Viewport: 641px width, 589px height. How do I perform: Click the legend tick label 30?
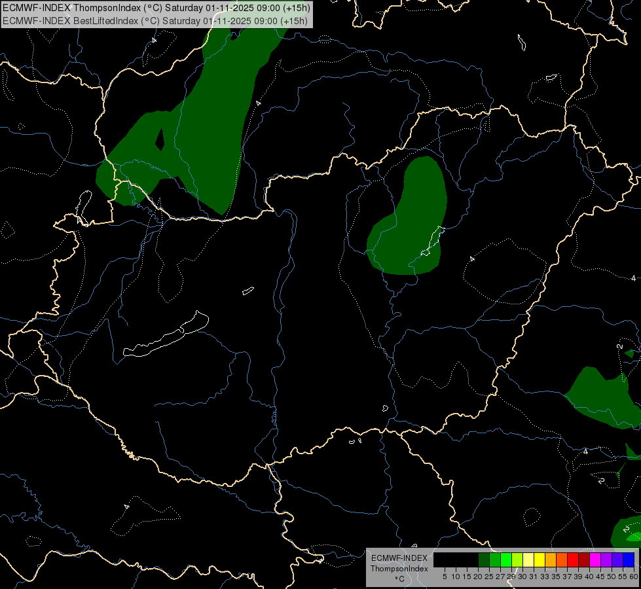tap(522, 577)
